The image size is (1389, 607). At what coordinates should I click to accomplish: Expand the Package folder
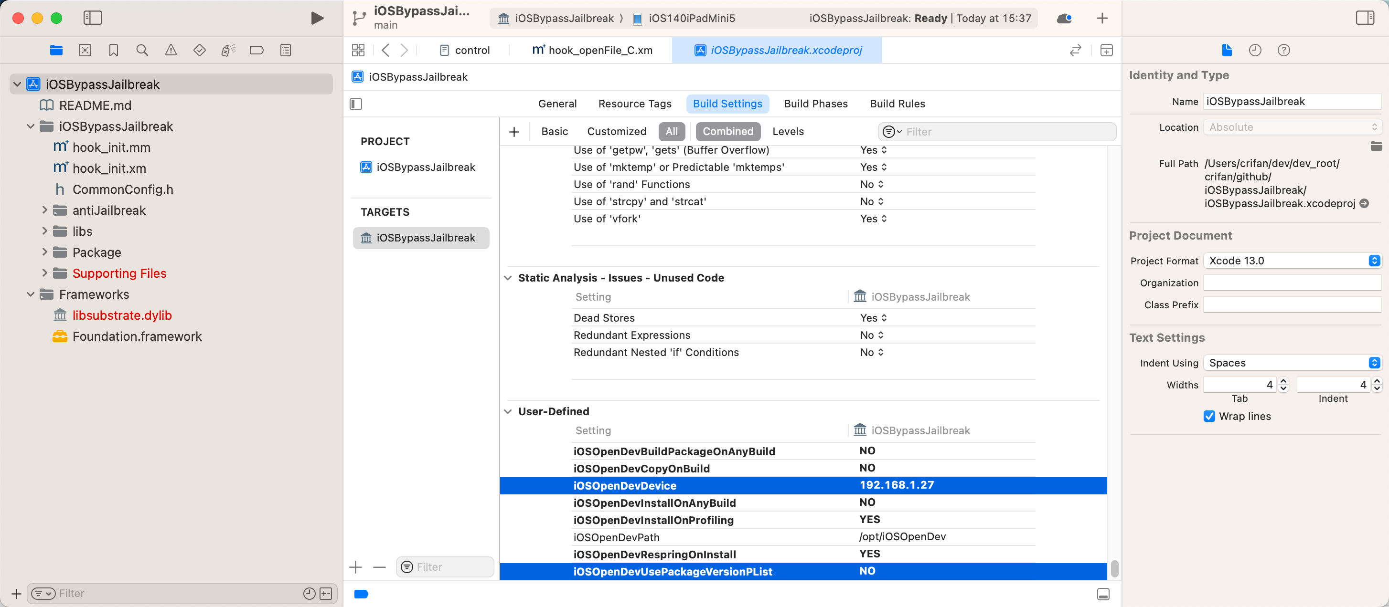(x=45, y=252)
